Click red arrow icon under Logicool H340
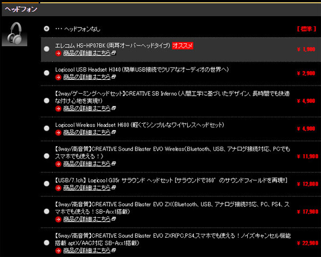This screenshot has width=321, height=257. tap(58, 77)
